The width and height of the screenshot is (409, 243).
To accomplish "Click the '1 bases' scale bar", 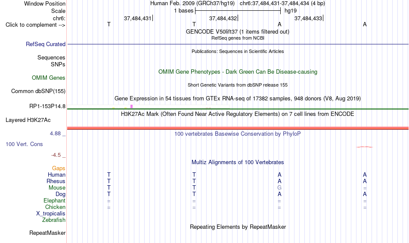I will point(238,11).
